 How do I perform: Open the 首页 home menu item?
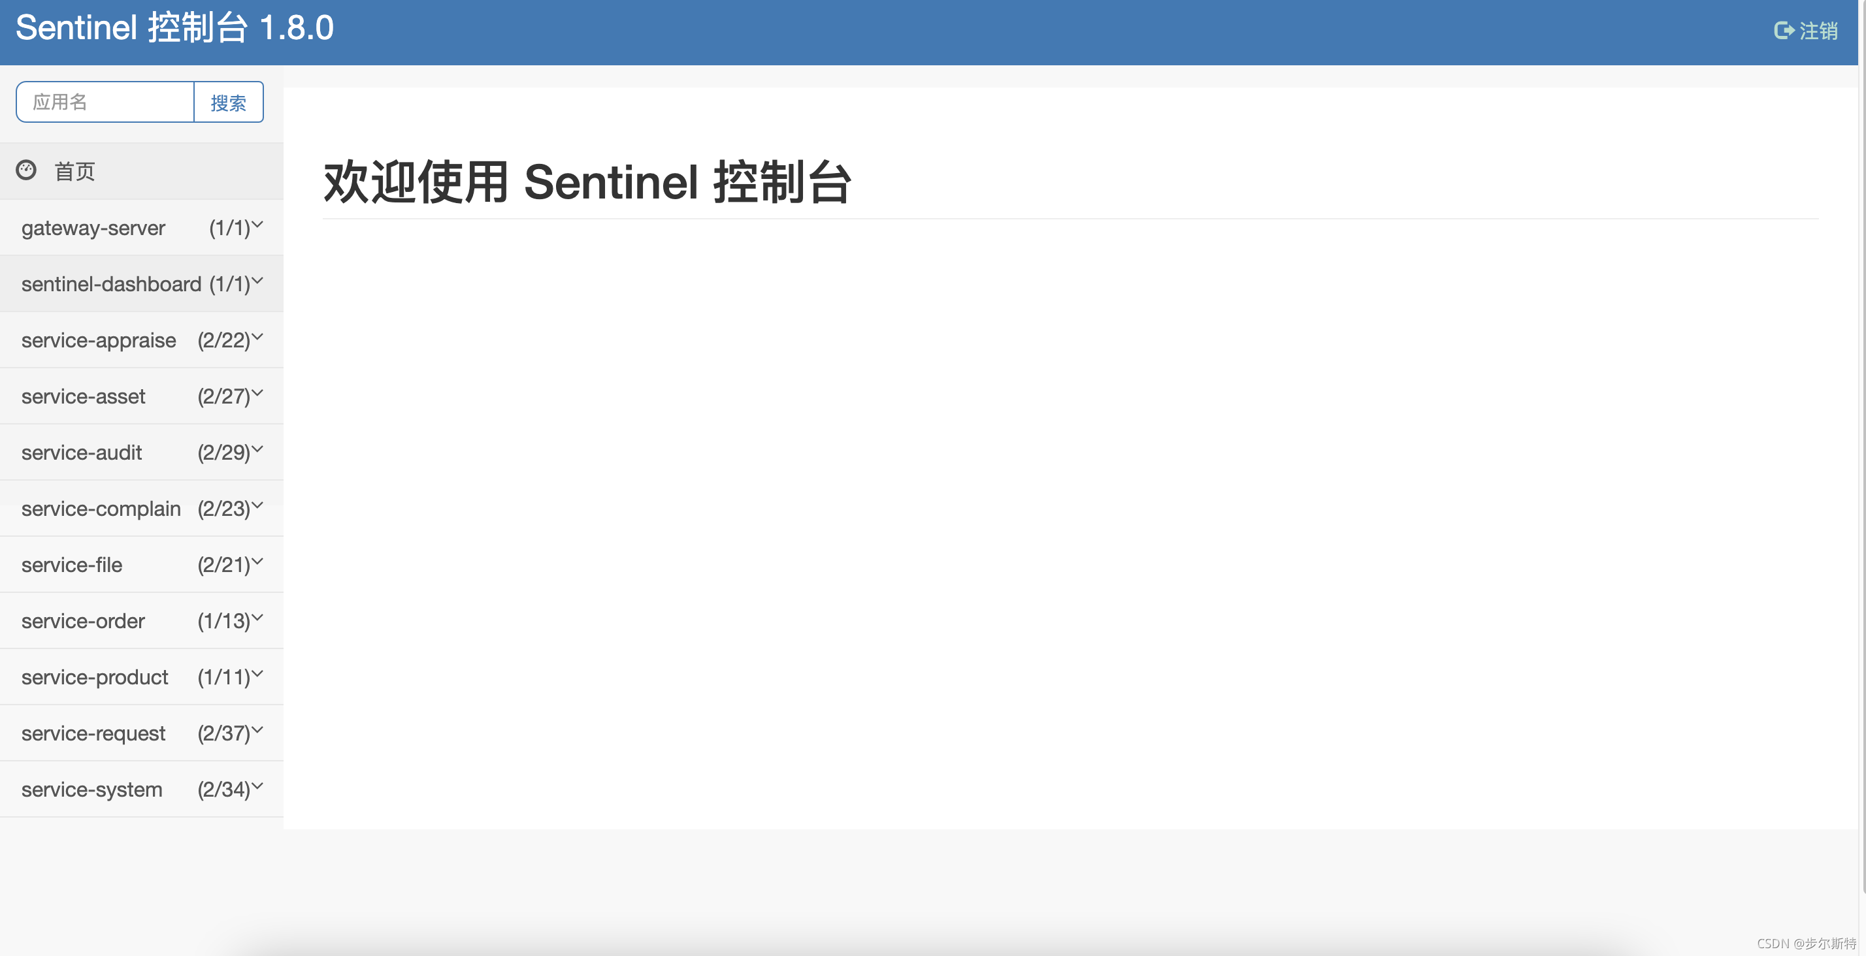pyautogui.click(x=74, y=172)
